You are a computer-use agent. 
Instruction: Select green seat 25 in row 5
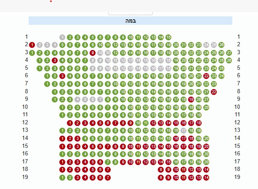click(x=221, y=68)
